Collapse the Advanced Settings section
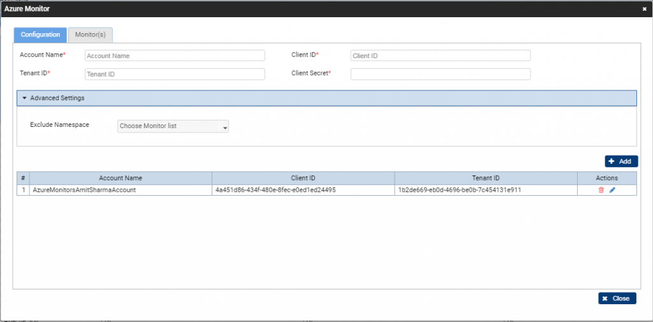Image resolution: width=653 pixels, height=322 pixels. click(326, 98)
